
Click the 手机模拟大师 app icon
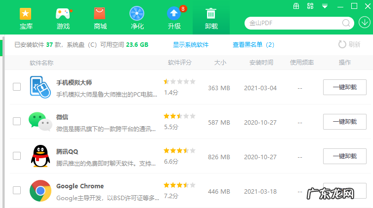click(x=40, y=87)
